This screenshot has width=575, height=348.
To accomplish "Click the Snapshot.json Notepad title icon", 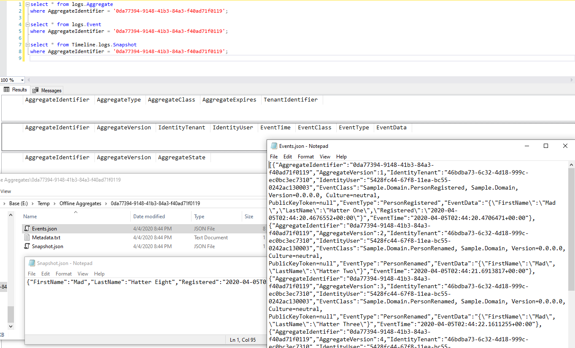I will click(x=32, y=263).
